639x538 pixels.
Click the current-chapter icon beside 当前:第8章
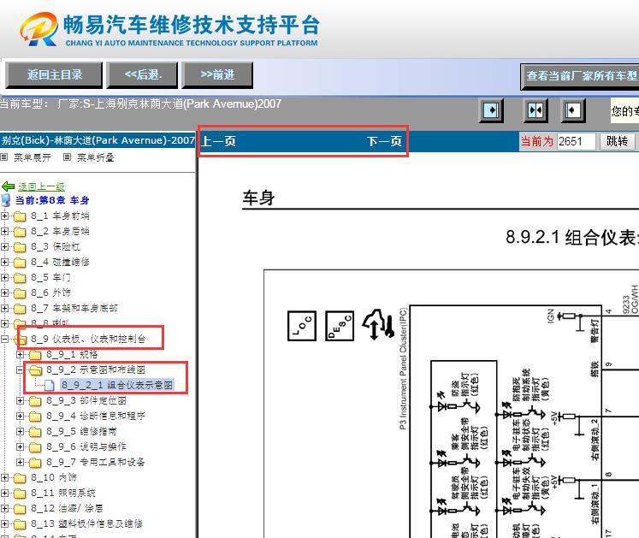(6, 200)
